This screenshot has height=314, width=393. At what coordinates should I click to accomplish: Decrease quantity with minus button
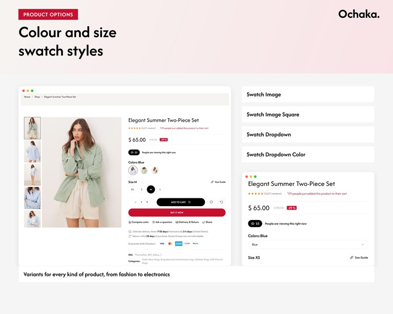(135, 202)
